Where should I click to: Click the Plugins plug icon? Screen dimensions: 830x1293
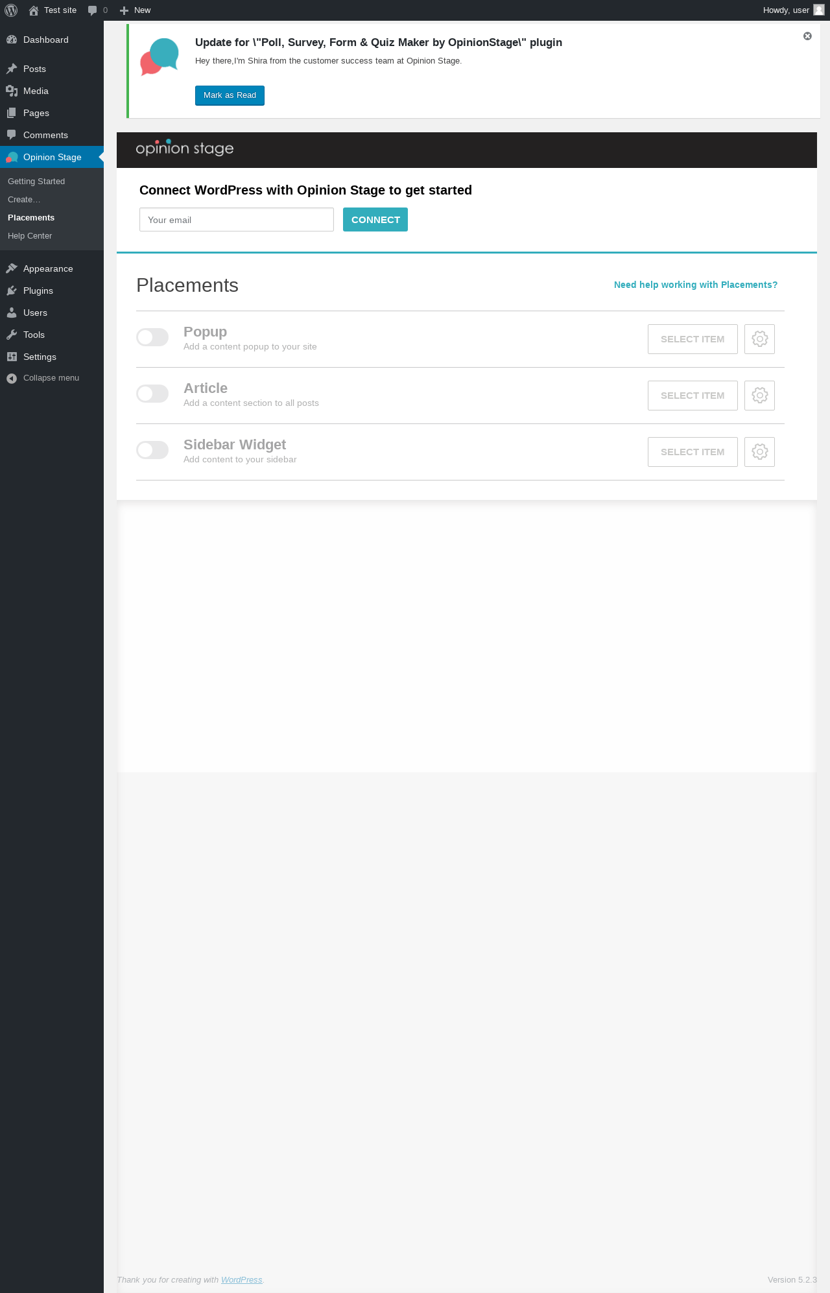12,291
